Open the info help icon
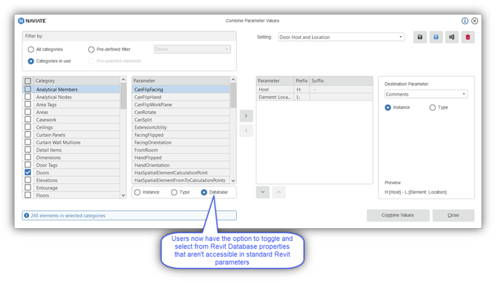This screenshot has width=496, height=283. coord(464,21)
